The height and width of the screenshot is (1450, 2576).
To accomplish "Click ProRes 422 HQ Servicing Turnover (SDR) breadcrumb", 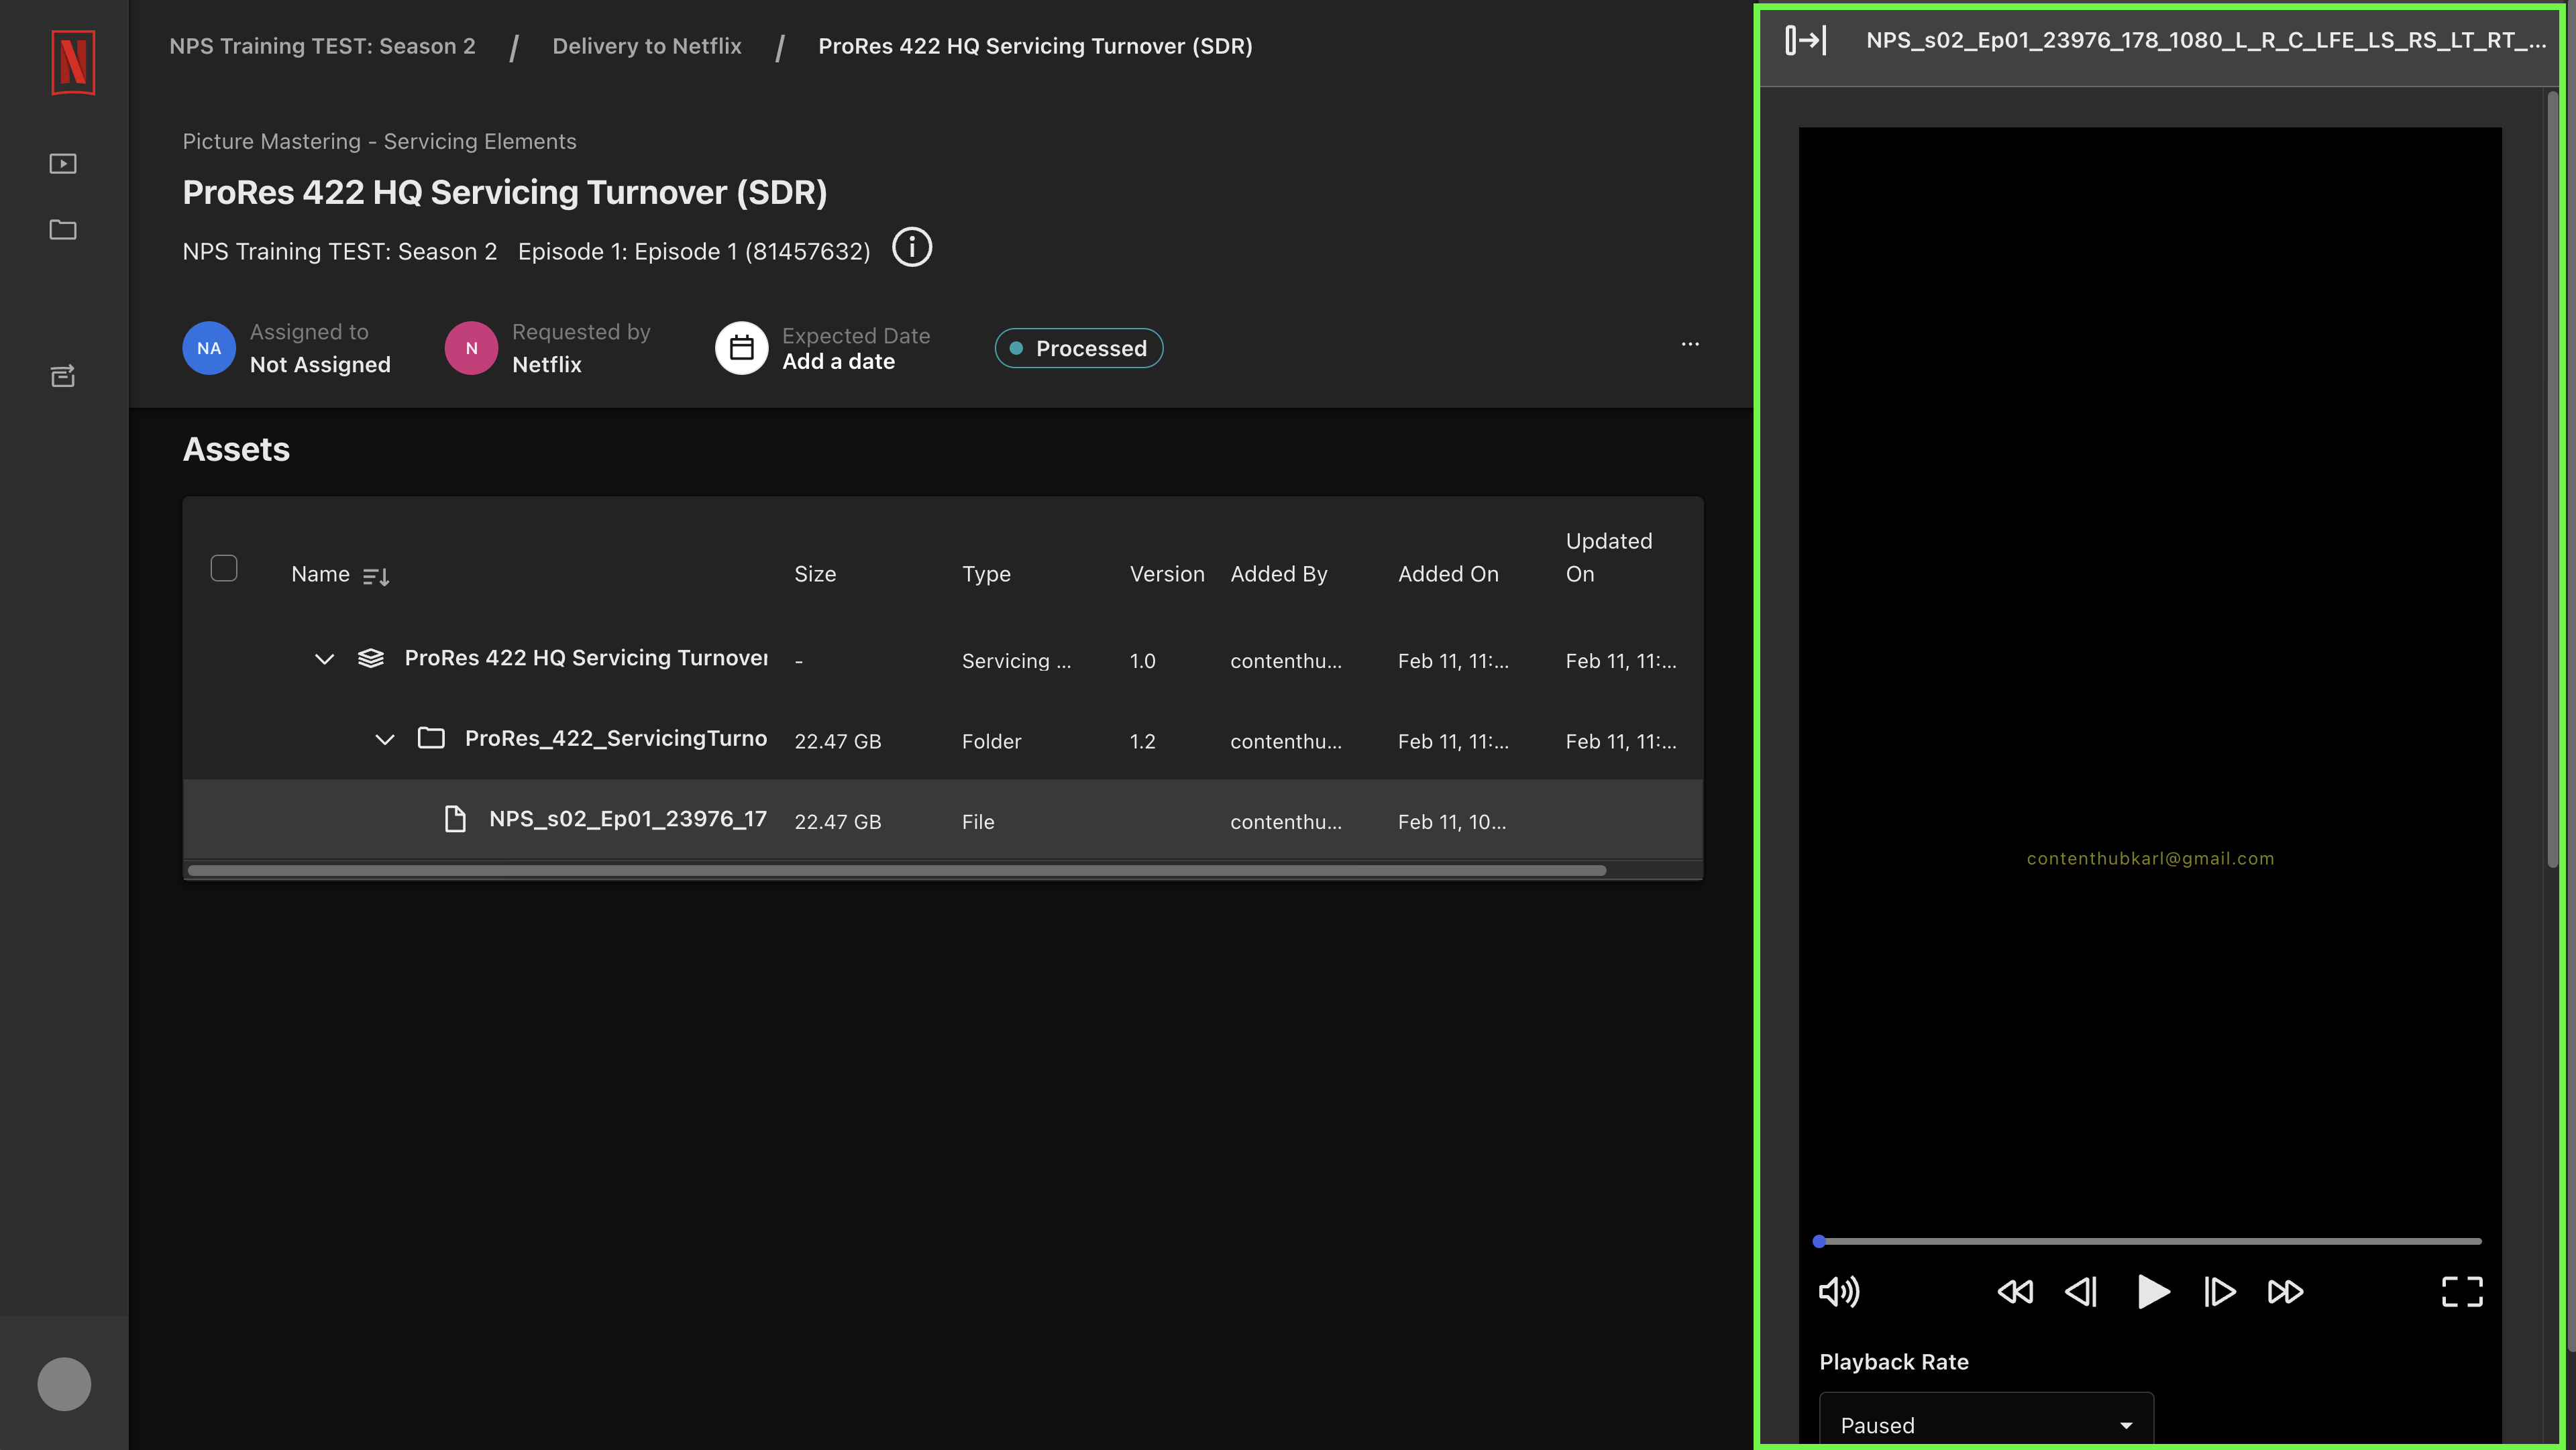I will [x=1035, y=46].
